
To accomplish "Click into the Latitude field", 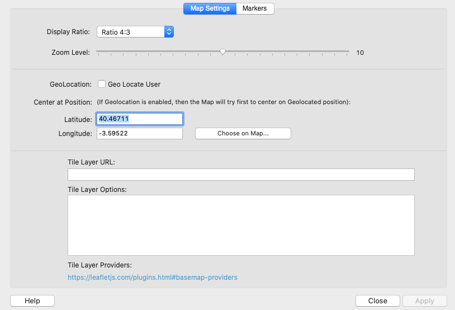I will click(140, 119).
